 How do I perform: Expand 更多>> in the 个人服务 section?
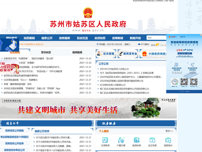pos(169,131)
